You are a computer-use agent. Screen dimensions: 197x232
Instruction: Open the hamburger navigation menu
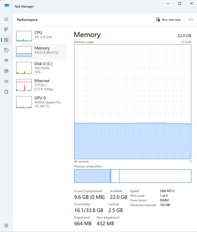[6, 19]
